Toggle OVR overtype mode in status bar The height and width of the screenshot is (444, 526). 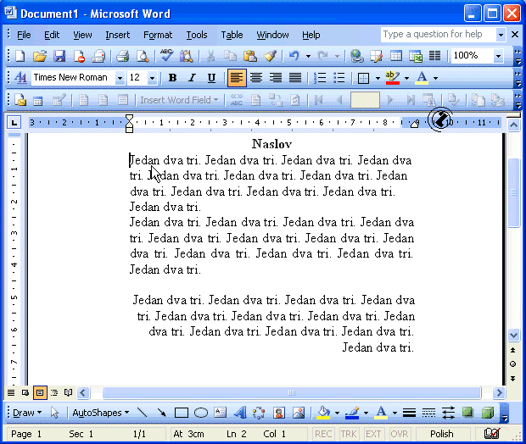400,434
